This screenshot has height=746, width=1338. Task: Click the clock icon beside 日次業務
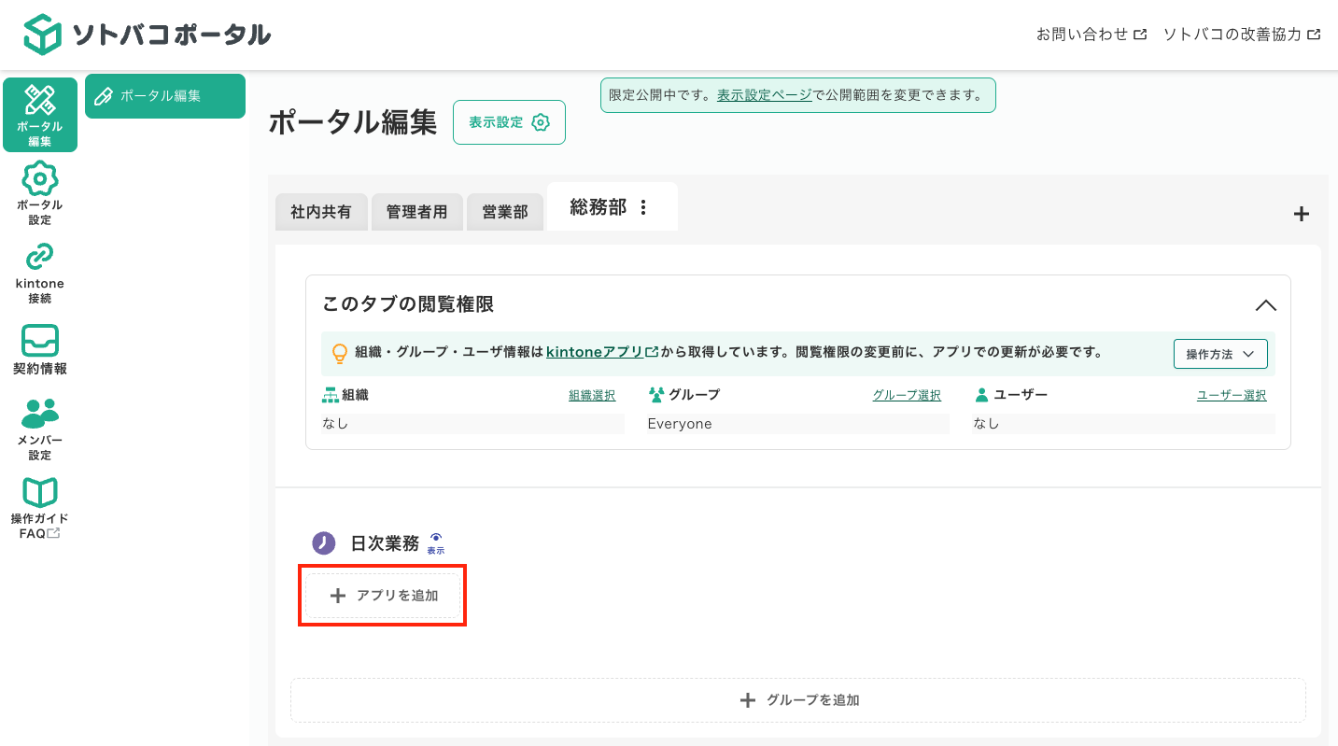point(323,542)
